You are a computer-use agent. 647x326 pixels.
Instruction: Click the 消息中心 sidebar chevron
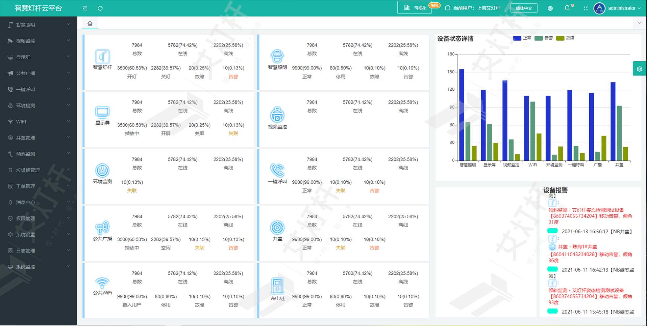tap(69, 202)
